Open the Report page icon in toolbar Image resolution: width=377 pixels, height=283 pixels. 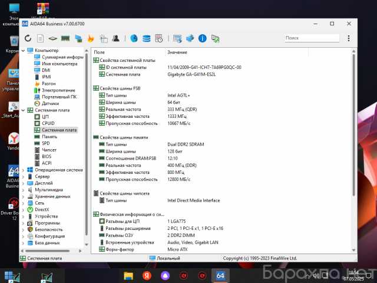pyautogui.click(x=40, y=38)
